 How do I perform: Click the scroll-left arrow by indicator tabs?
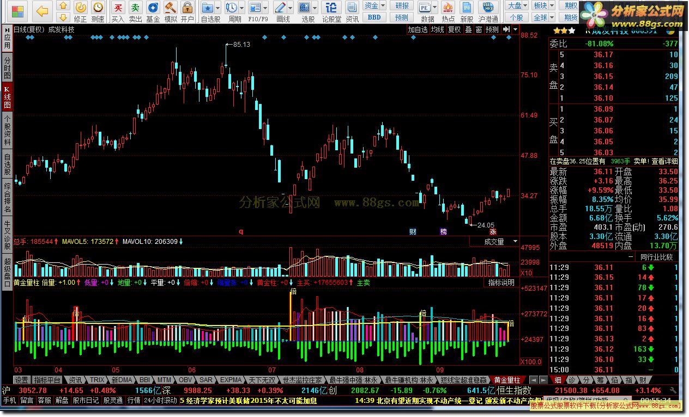click(534, 380)
